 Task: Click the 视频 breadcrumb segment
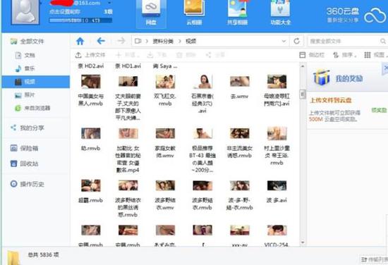pyautogui.click(x=191, y=42)
